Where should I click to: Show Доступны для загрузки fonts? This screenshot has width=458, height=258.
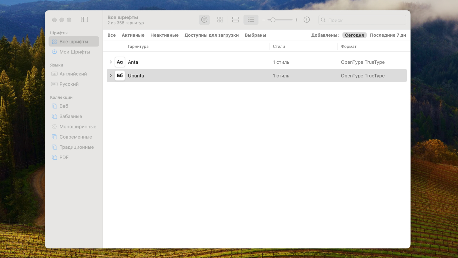point(211,35)
